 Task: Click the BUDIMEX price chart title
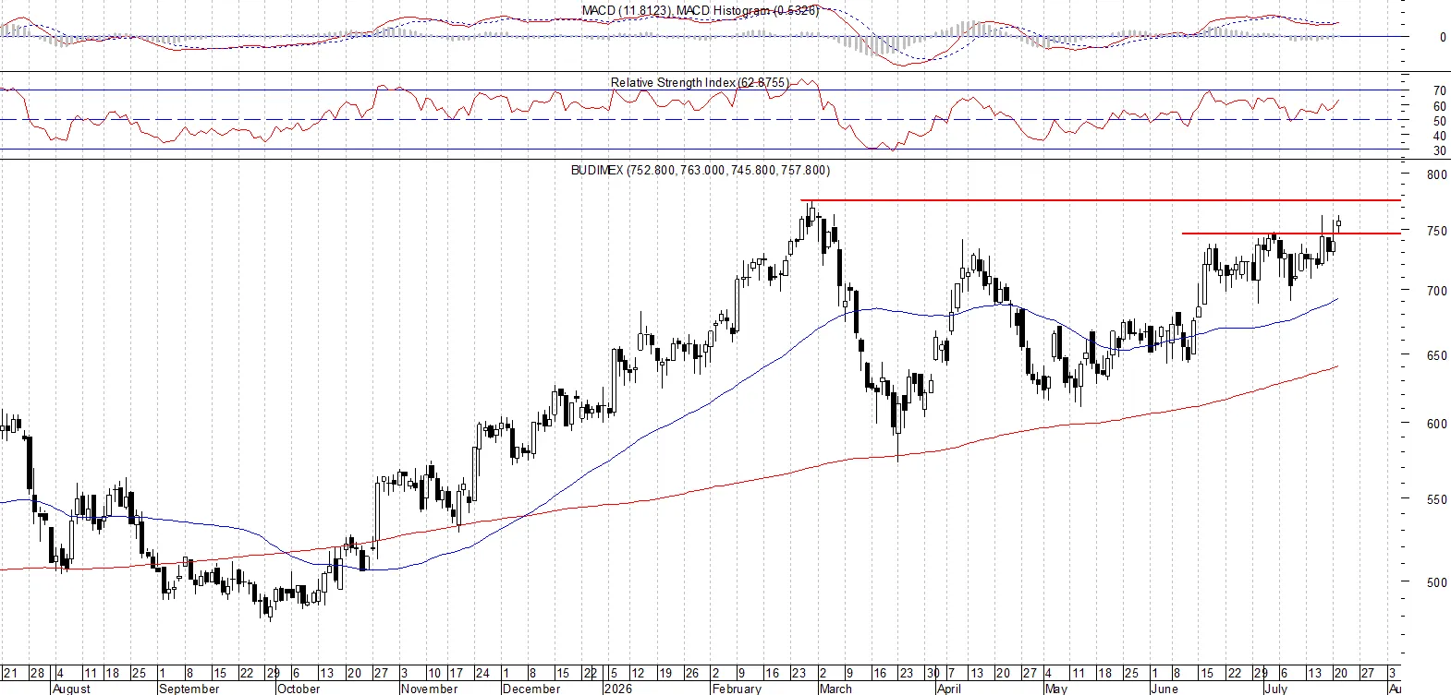(x=701, y=171)
